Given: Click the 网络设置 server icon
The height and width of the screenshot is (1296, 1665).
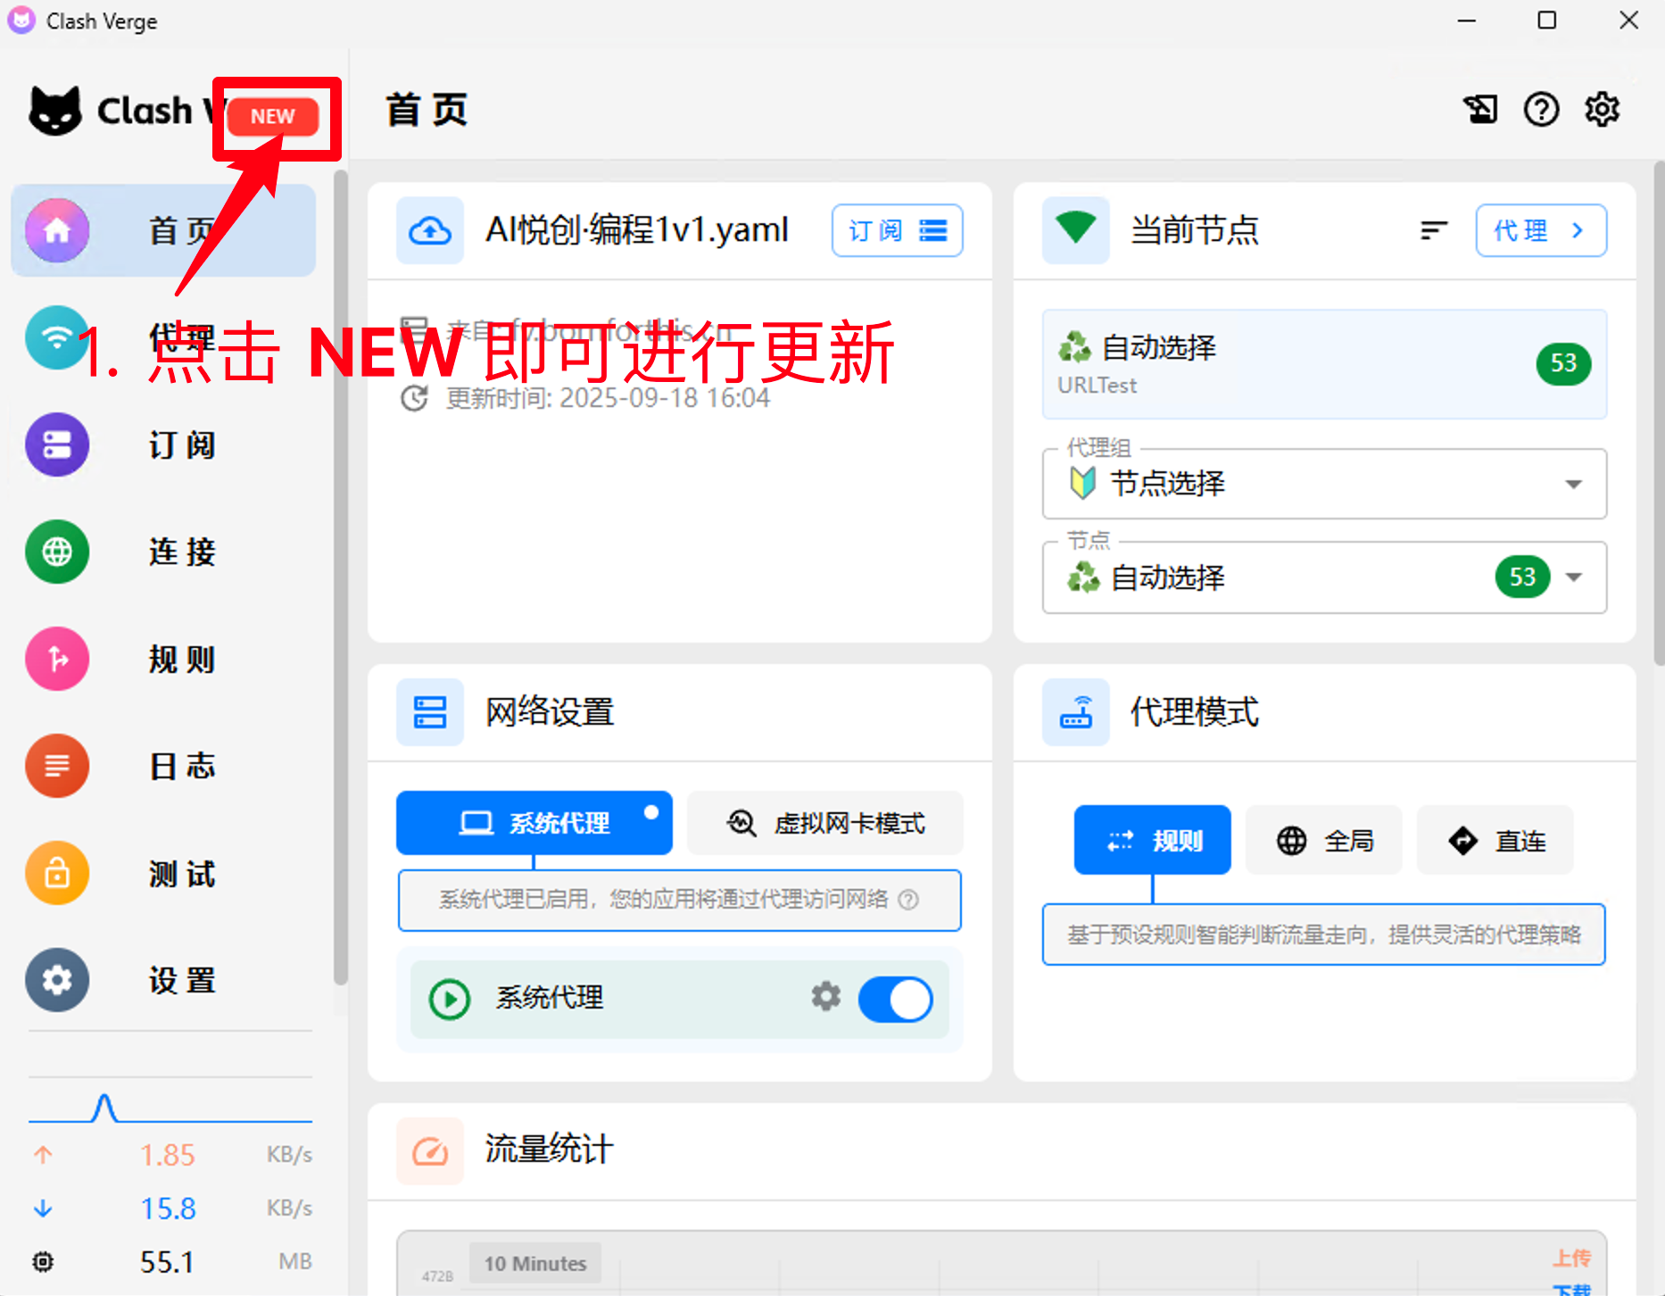Looking at the screenshot, I should coord(430,712).
